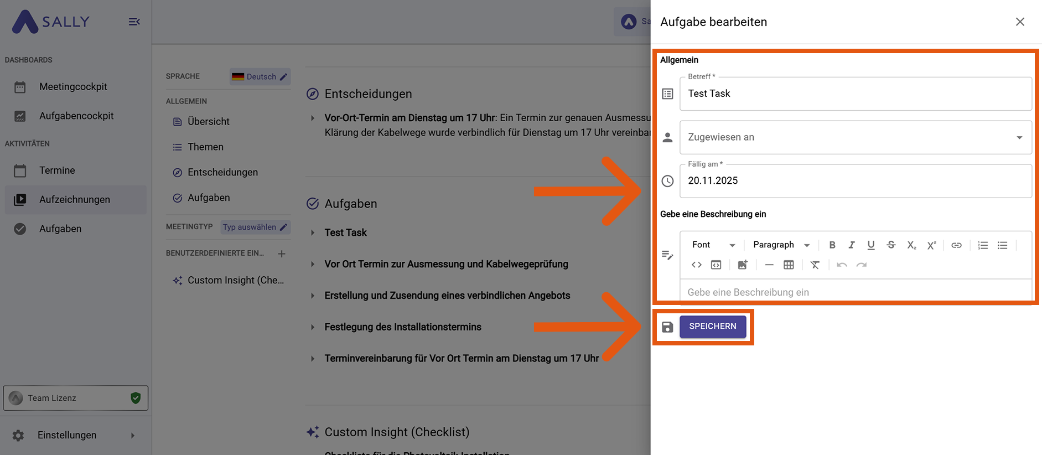The image size is (1042, 455).
Task: Open Aufgabencockpit in the sidebar
Action: [x=76, y=116]
